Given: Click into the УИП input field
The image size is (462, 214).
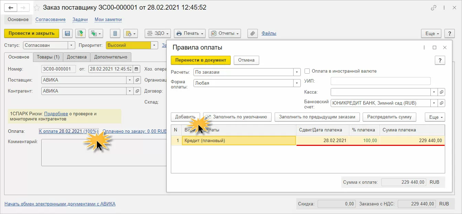Looking at the screenshot, I should tap(381, 81).
